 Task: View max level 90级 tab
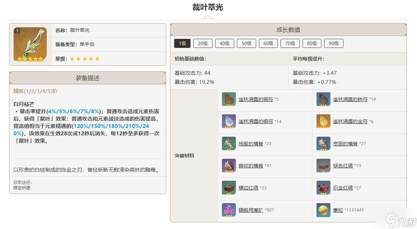pos(334,43)
